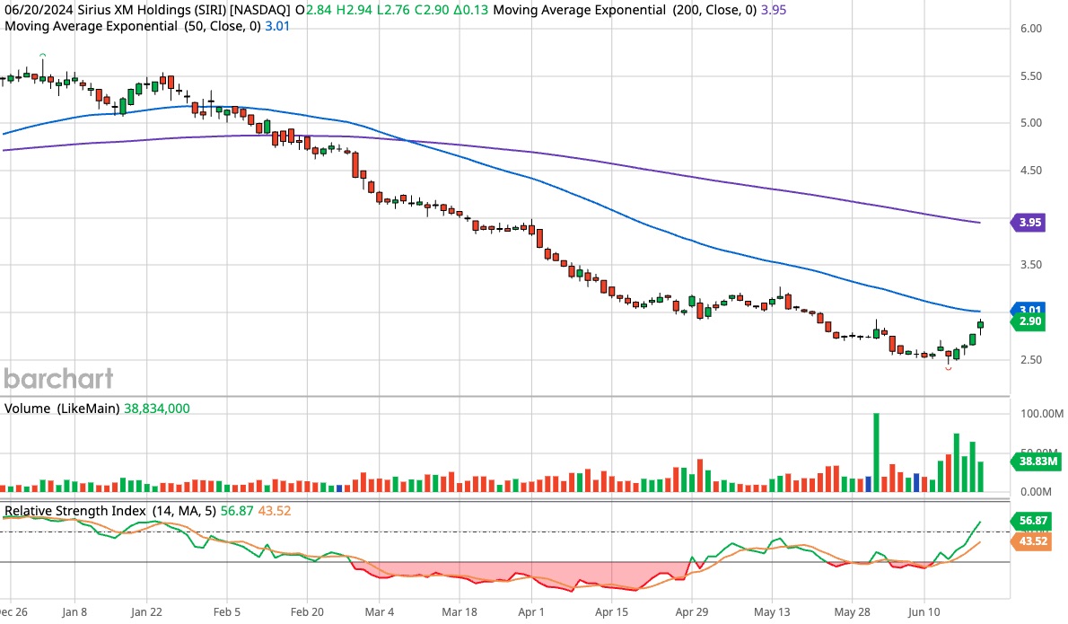Click the green high marker above the January candle

(43, 55)
